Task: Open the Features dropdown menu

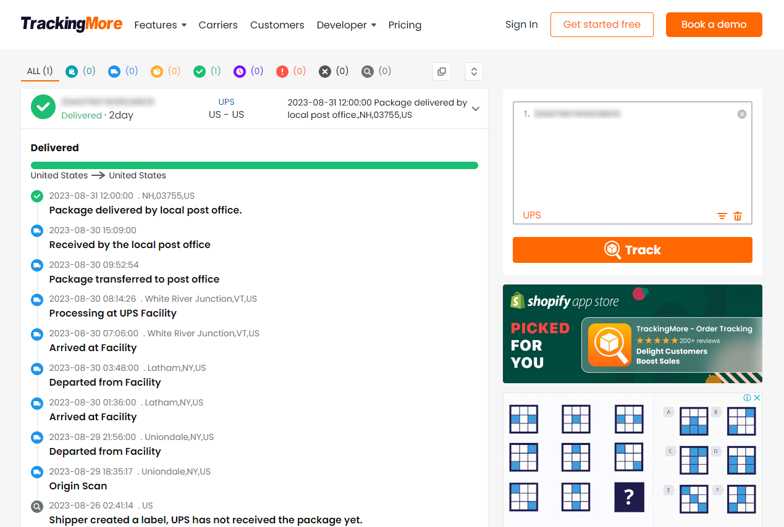Action: [x=160, y=25]
